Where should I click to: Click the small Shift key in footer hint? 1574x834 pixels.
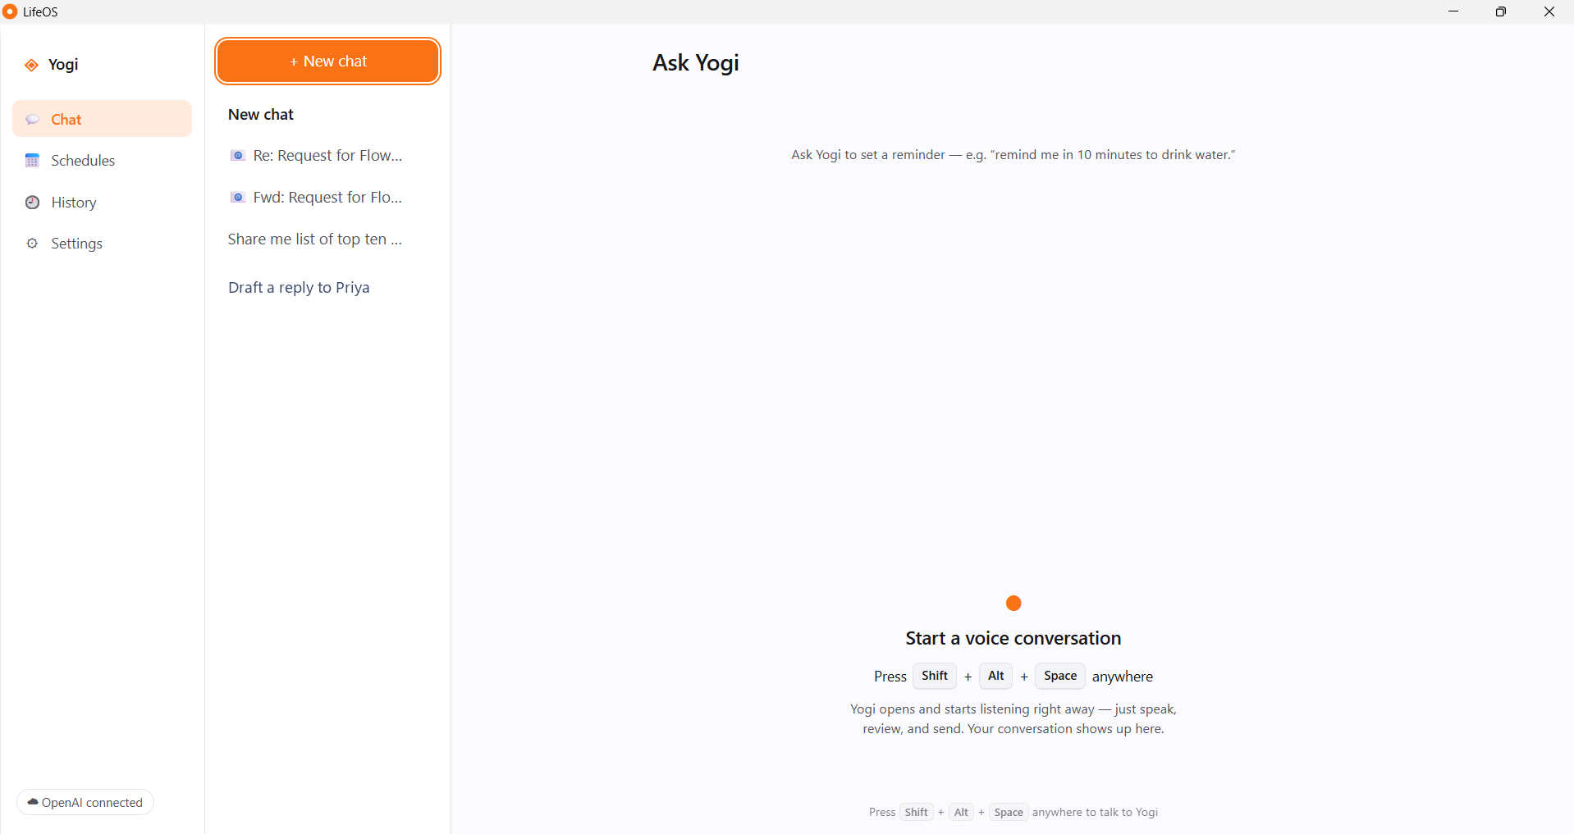(x=916, y=812)
